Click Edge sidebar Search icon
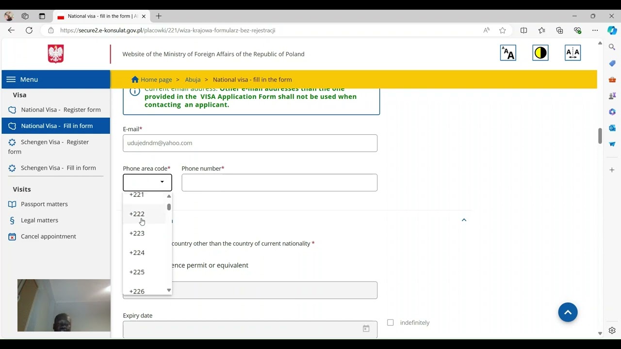The image size is (621, 349). (x=612, y=47)
